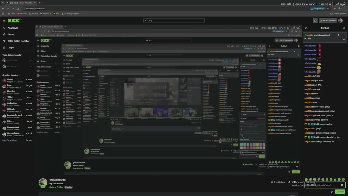Open recommended channel ilkerfirat

point(17,92)
